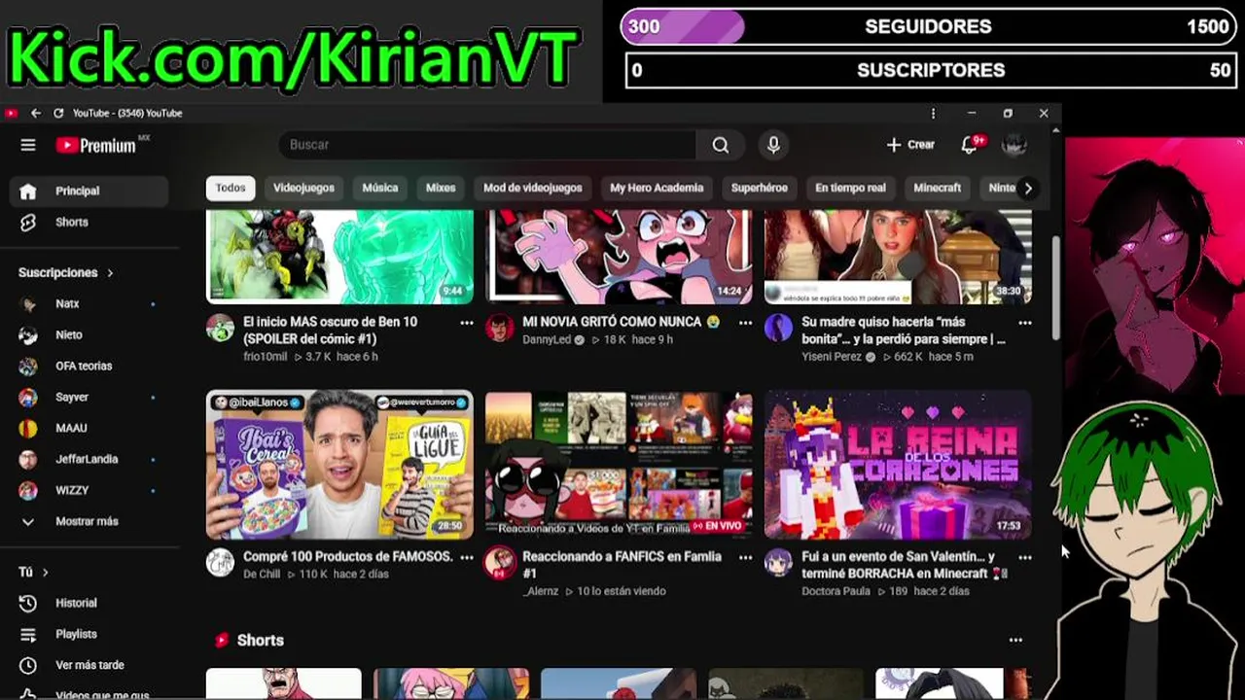Open DannyLed channel avatar
The height and width of the screenshot is (700, 1245).
tap(500, 328)
